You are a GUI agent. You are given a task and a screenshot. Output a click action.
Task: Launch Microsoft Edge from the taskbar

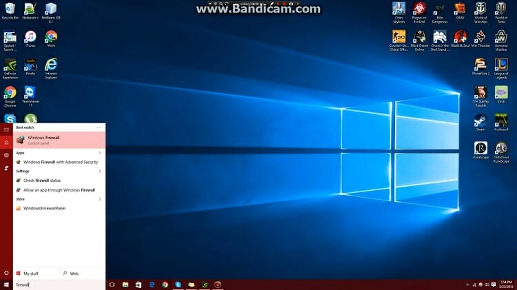pyautogui.click(x=152, y=284)
